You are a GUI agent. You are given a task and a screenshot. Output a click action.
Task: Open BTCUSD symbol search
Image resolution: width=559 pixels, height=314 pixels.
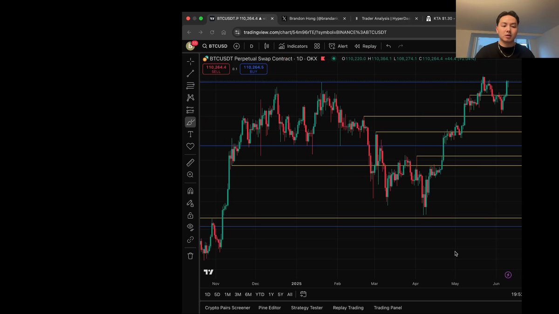[215, 46]
